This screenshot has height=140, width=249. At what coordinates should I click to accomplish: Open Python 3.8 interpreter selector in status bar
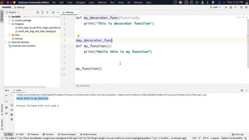click(x=232, y=138)
